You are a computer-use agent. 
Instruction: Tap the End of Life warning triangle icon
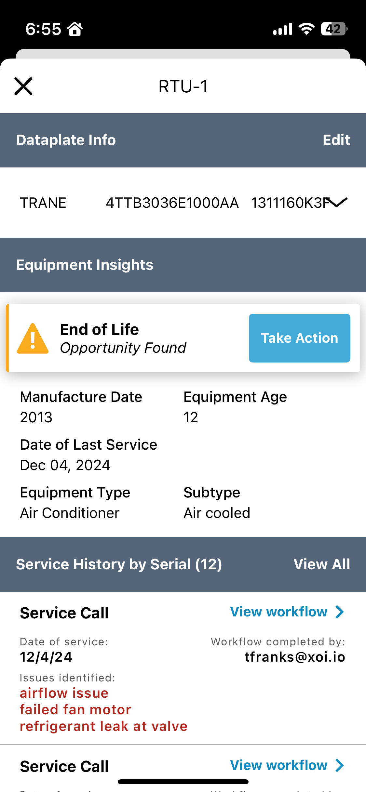pos(33,338)
